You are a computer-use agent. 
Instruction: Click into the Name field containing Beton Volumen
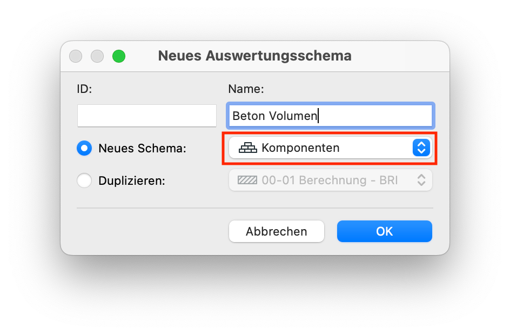pyautogui.click(x=331, y=116)
